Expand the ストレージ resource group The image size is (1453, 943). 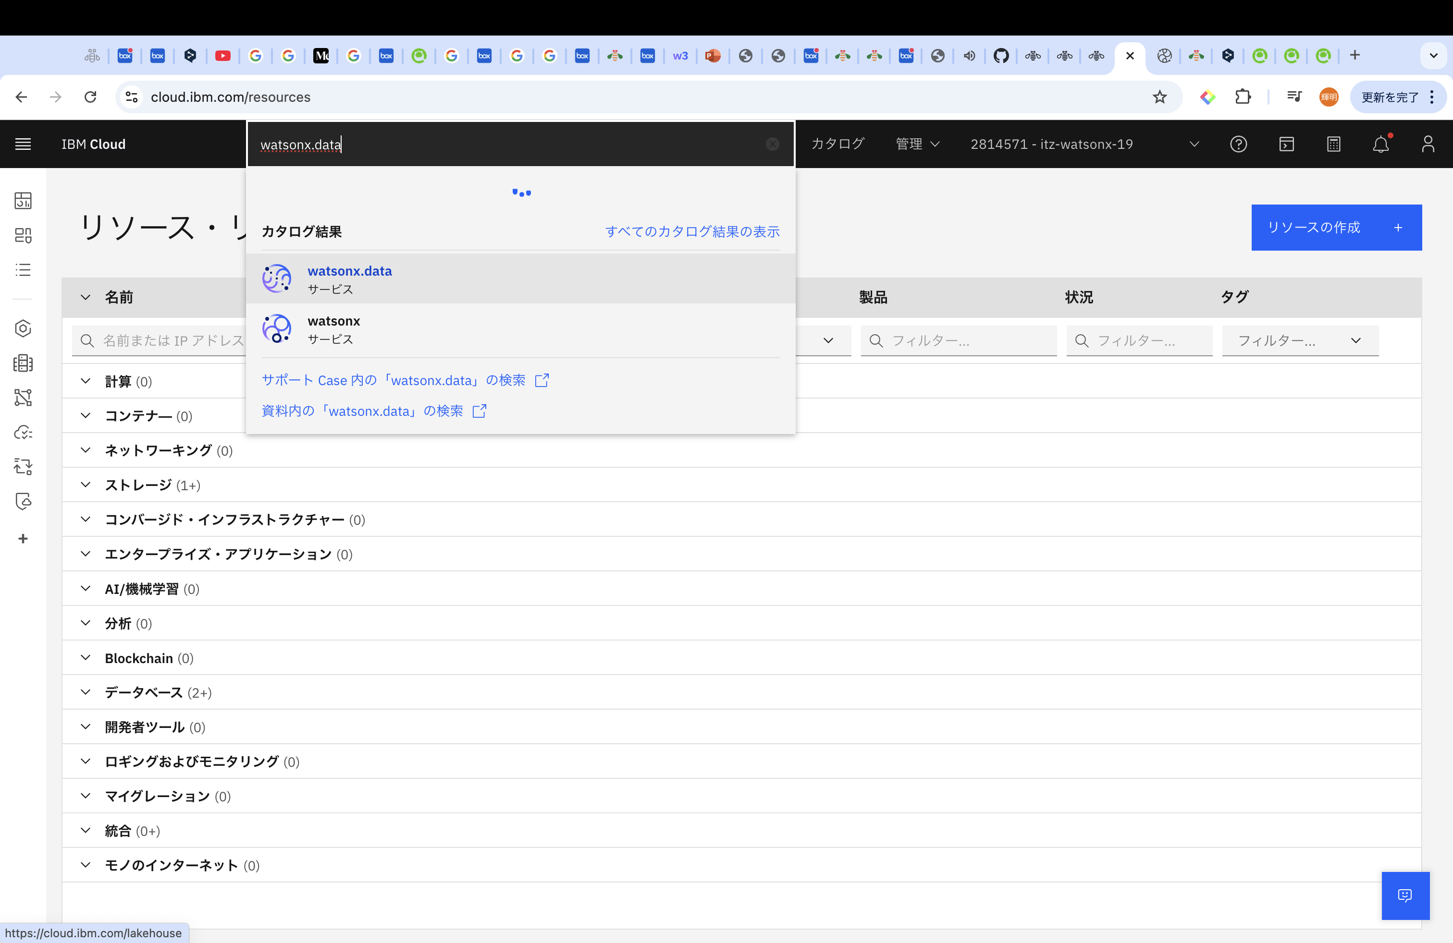pos(86,485)
